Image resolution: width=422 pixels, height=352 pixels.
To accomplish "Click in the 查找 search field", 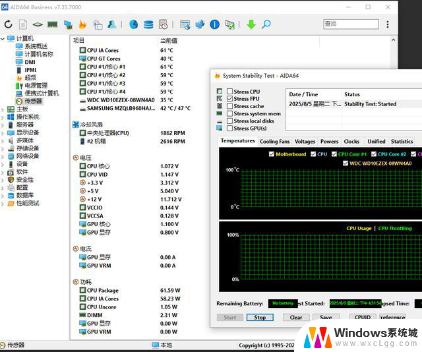I will (351, 24).
